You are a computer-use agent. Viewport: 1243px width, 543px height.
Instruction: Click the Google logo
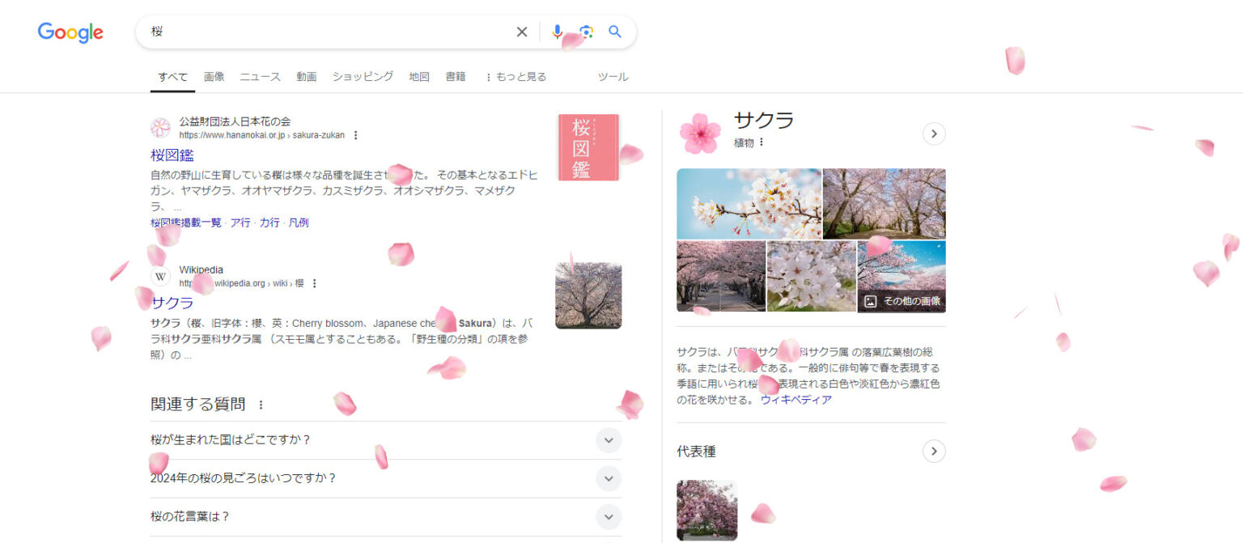pos(70,32)
